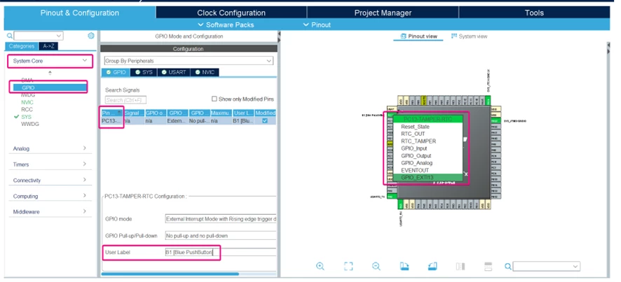Toggle Show only Modified Pins checkbox
621x282 pixels.
(x=214, y=99)
